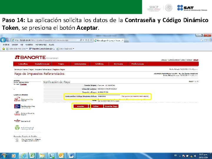Open the Recompensa Total Banorte icon link

[17, 100]
